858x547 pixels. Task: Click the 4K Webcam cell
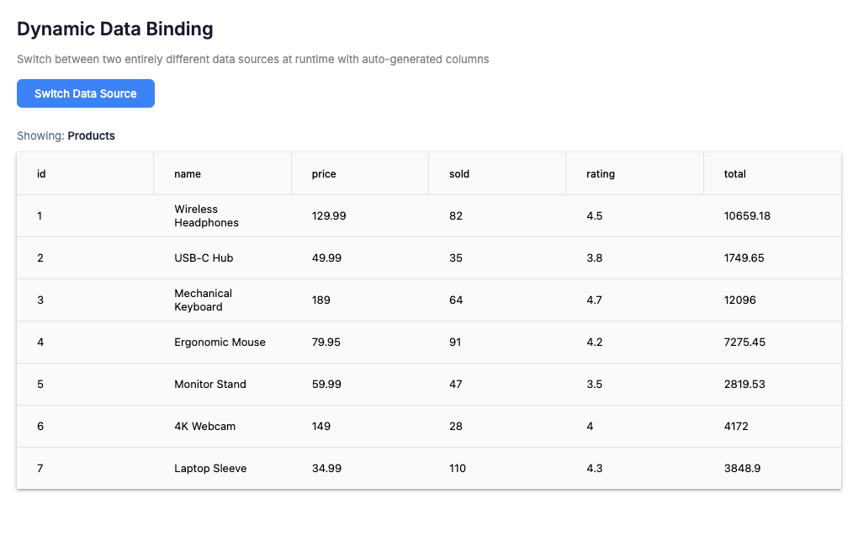204,427
